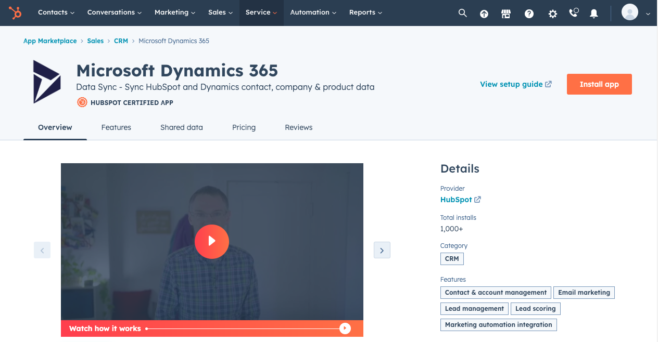Switch to the Pricing tab
Viewport: 658px width, 342px height.
(x=244, y=127)
